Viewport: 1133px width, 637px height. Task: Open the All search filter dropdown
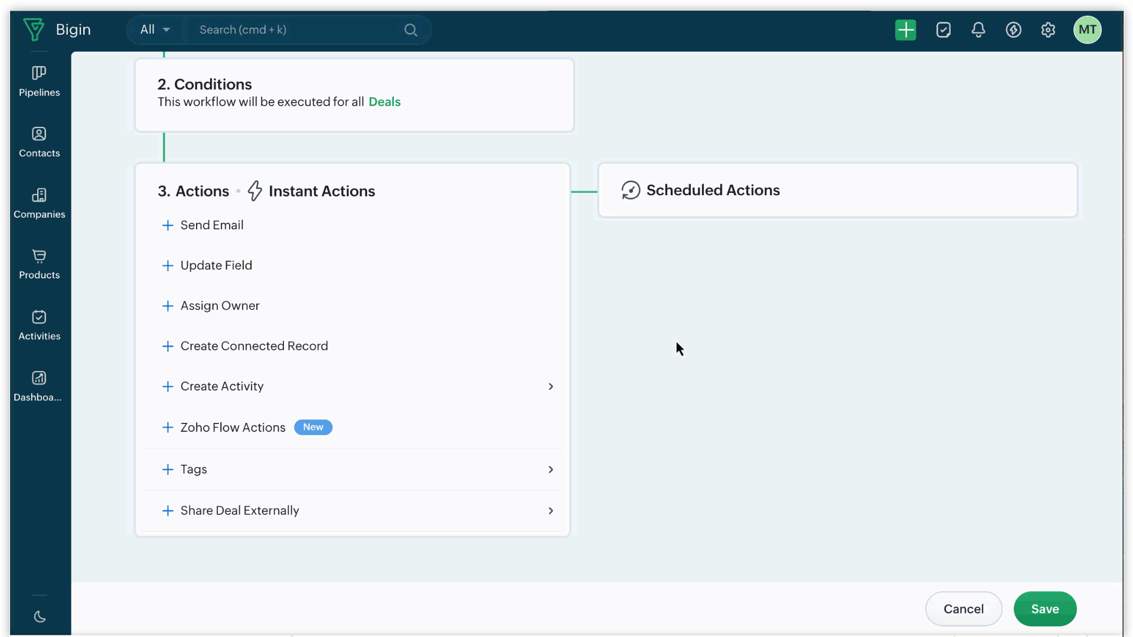pyautogui.click(x=155, y=30)
